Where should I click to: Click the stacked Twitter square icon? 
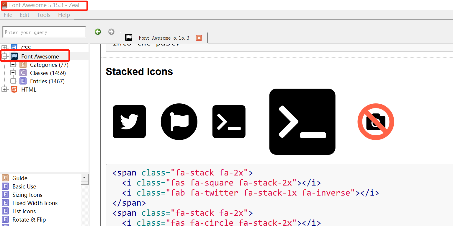point(129,122)
